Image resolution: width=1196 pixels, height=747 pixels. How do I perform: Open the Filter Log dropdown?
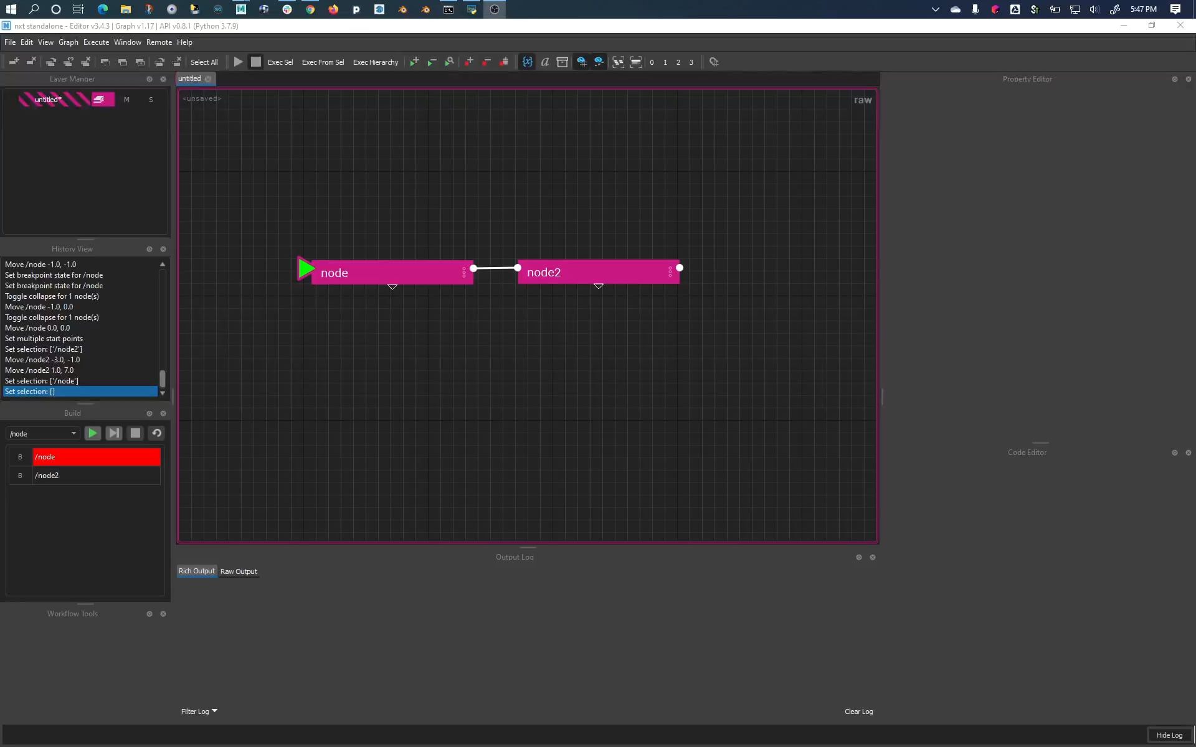coord(199,712)
